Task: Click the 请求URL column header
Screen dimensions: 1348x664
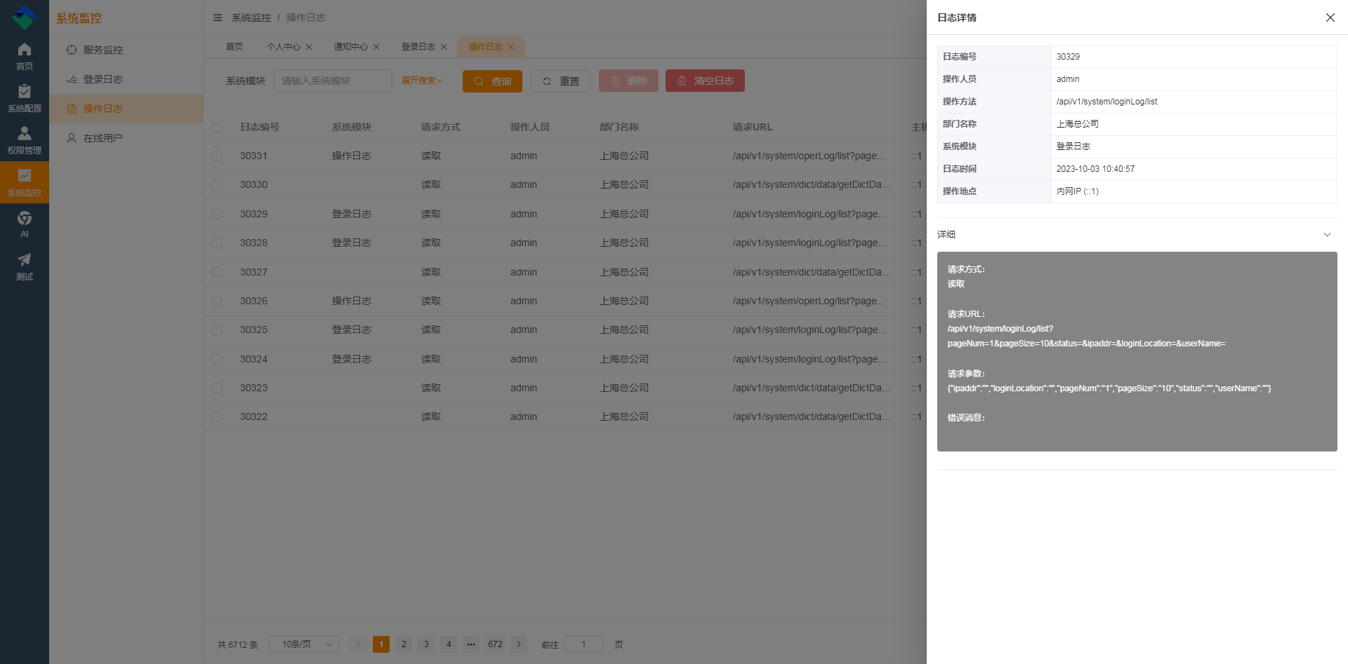Action: [x=753, y=127]
